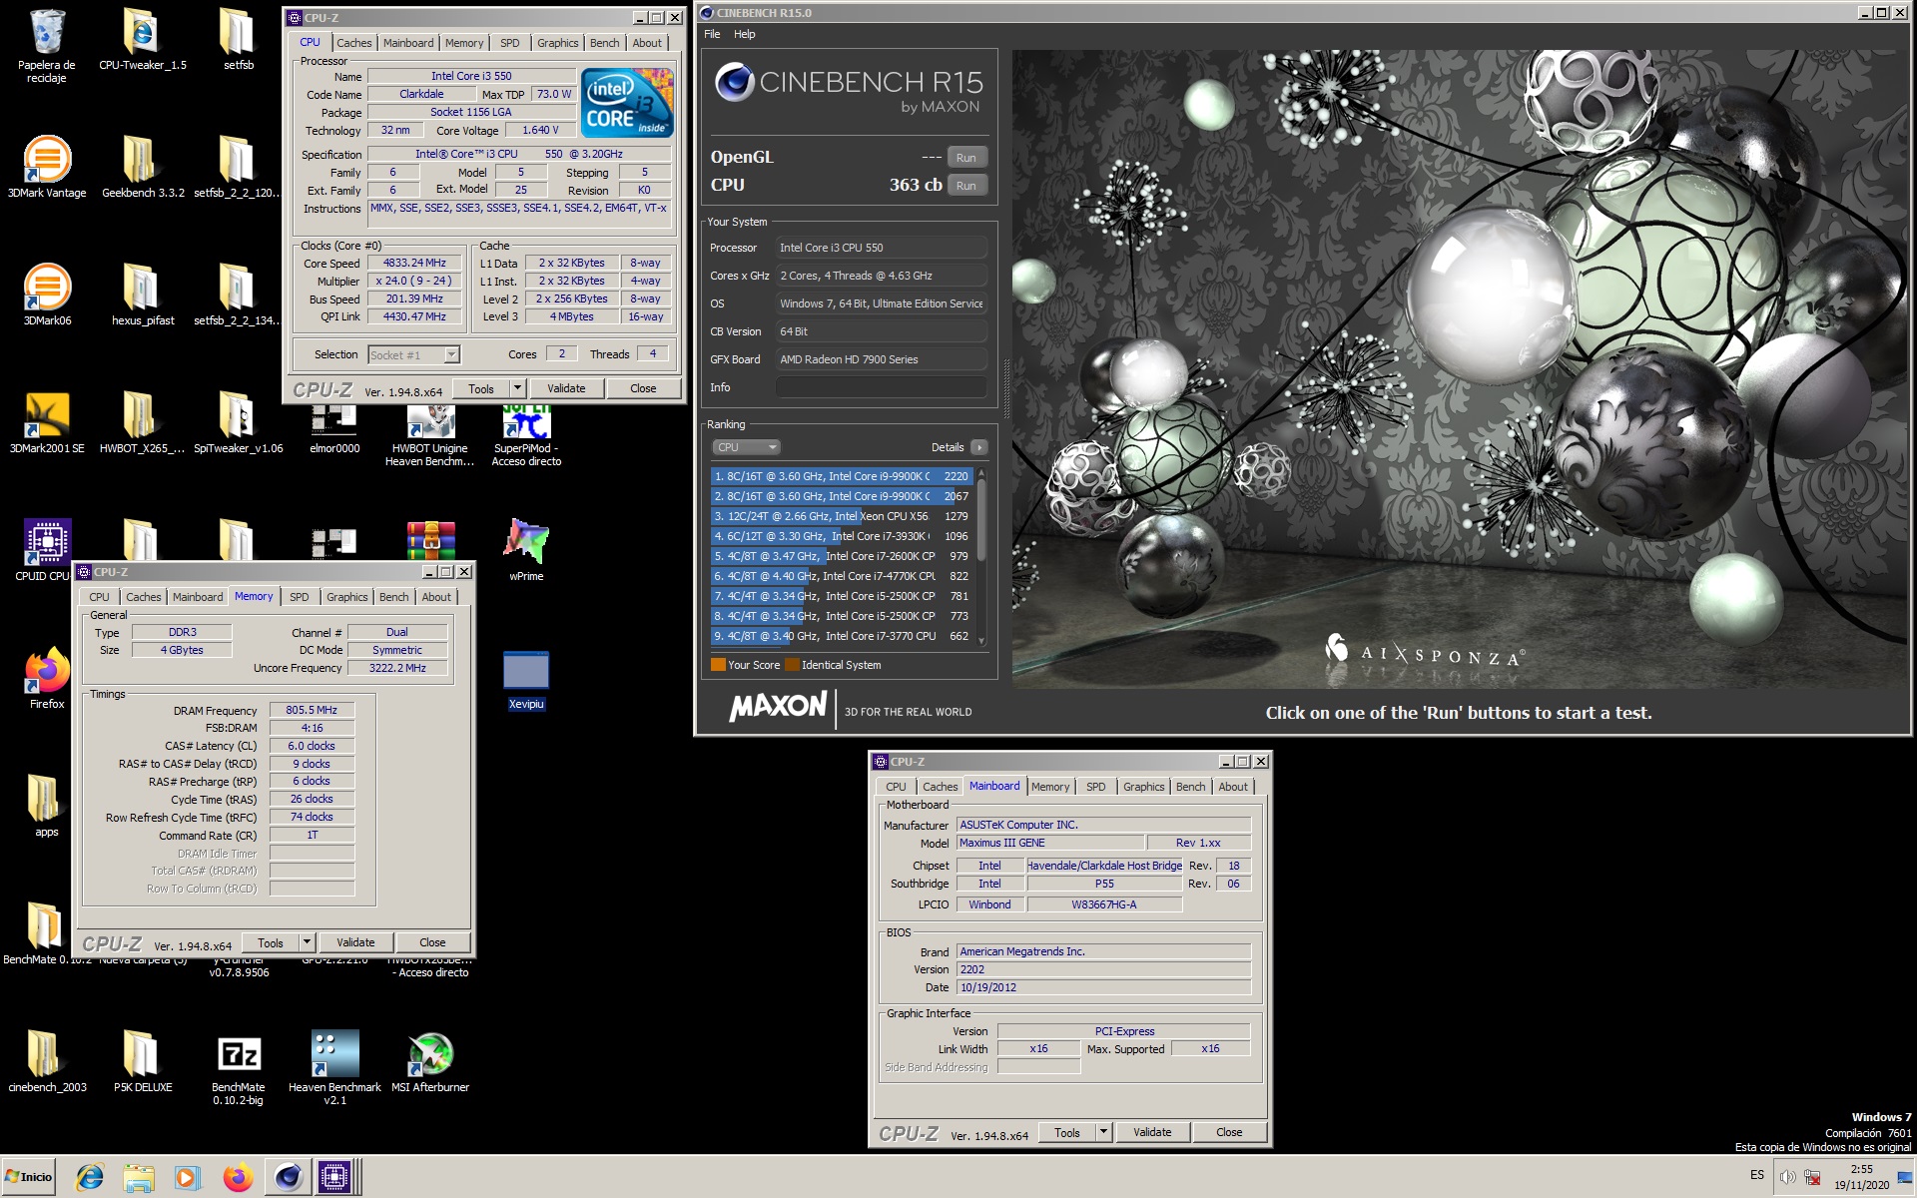This screenshot has width=1917, height=1198.
Task: Open HWBOT_X265 folder icon
Action: (x=143, y=423)
